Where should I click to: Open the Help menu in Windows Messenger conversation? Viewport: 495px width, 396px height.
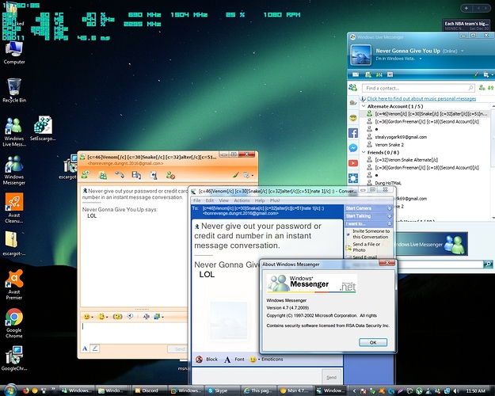[260, 200]
